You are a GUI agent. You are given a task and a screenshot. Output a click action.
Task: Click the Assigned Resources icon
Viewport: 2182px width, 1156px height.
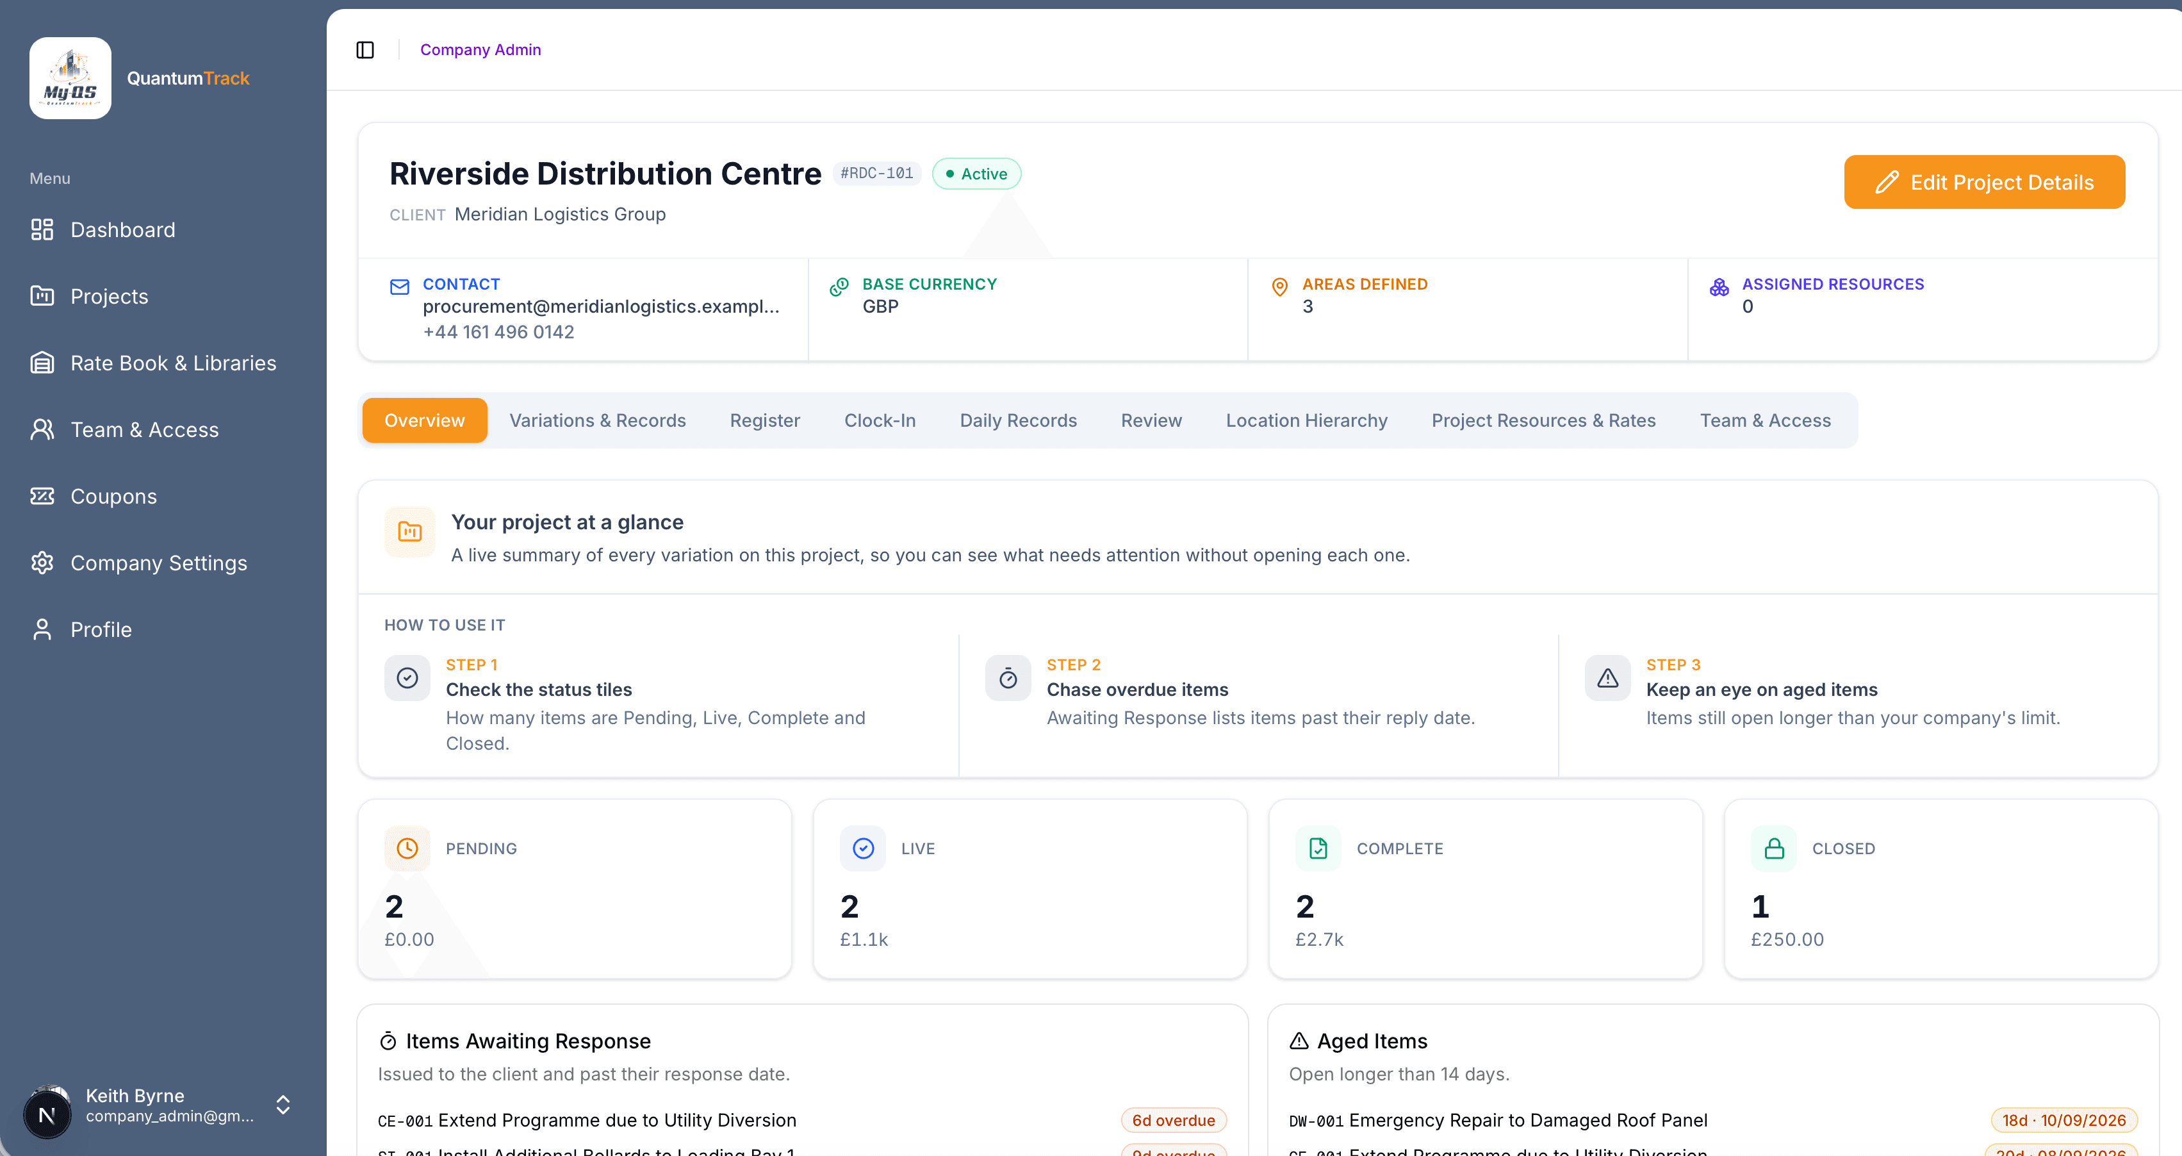point(1719,286)
